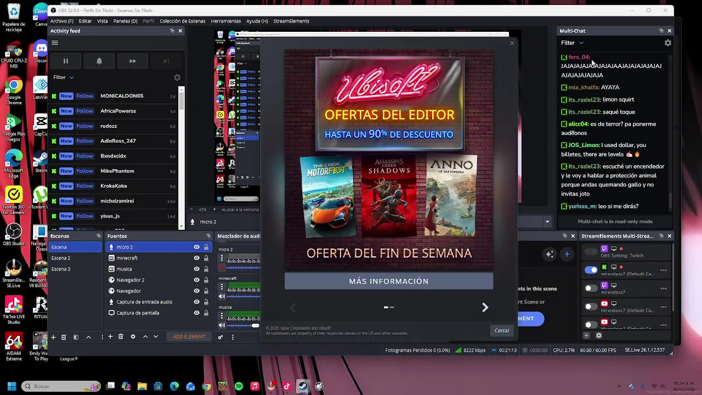Skip alert using fast-forward icon in Activity feed
Image resolution: width=702 pixels, height=395 pixels.
tap(133, 61)
